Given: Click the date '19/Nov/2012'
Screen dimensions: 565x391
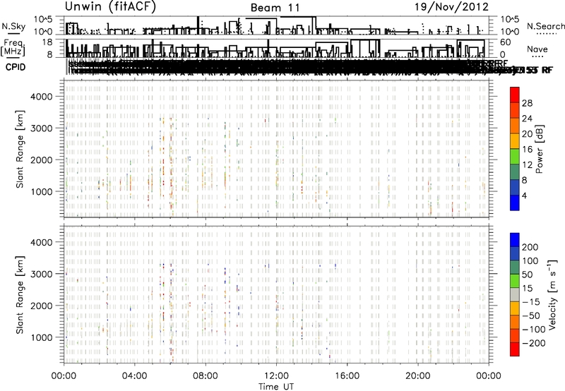Looking at the screenshot, I should coord(451,6).
